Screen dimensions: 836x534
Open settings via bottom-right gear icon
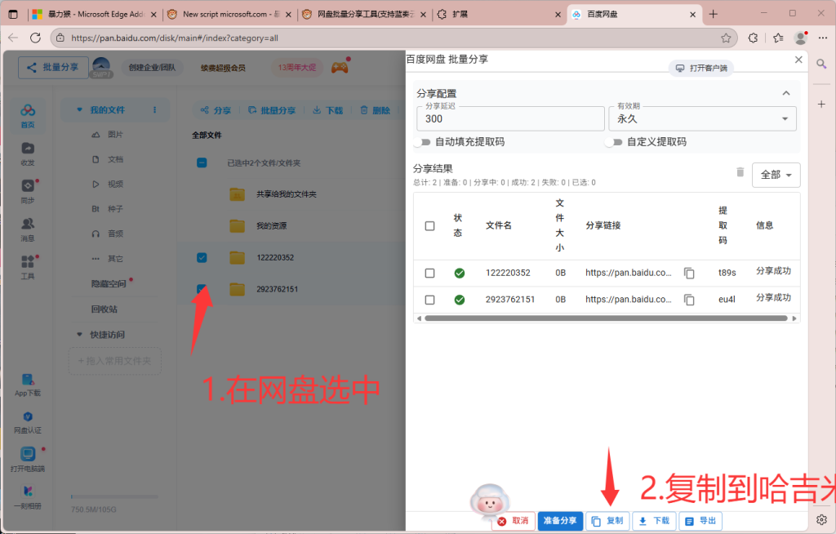pyautogui.click(x=821, y=519)
